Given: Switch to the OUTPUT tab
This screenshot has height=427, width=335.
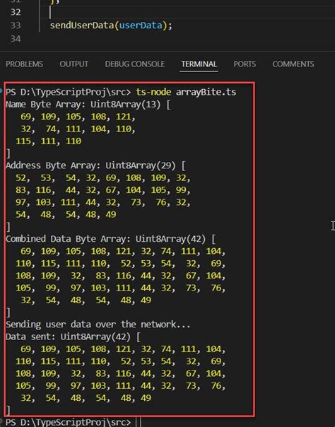Looking at the screenshot, I should [x=74, y=64].
